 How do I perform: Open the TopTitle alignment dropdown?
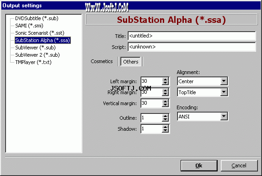224,92
